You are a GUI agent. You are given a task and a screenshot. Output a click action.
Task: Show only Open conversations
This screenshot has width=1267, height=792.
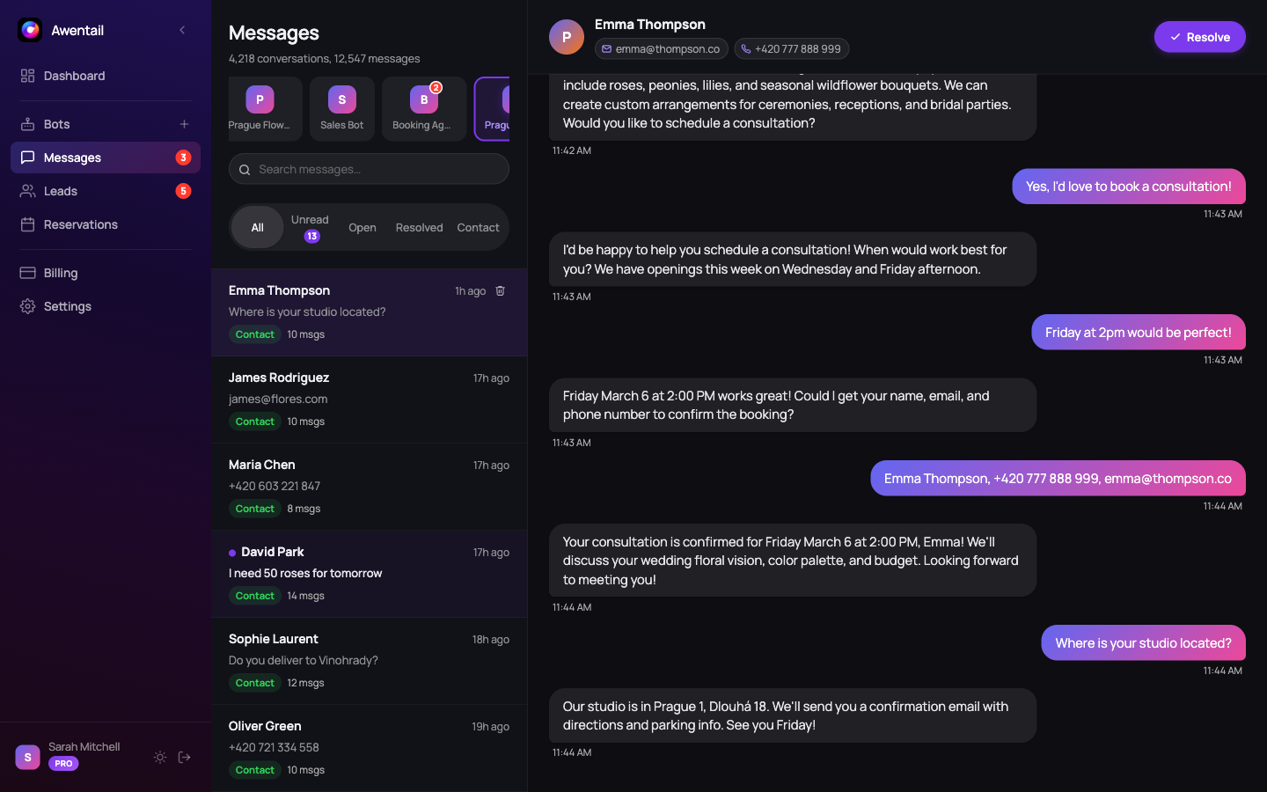[x=362, y=228]
